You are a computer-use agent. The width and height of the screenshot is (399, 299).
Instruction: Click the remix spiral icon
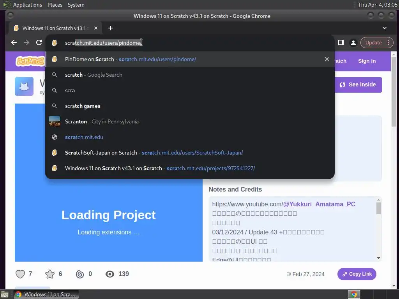coord(79,274)
